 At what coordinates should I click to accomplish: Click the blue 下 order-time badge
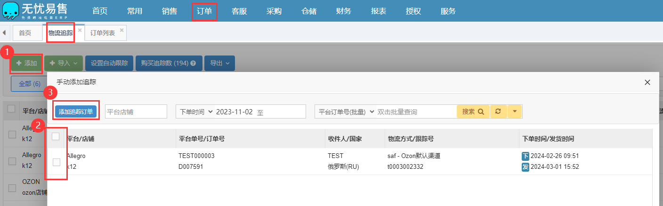(526, 156)
